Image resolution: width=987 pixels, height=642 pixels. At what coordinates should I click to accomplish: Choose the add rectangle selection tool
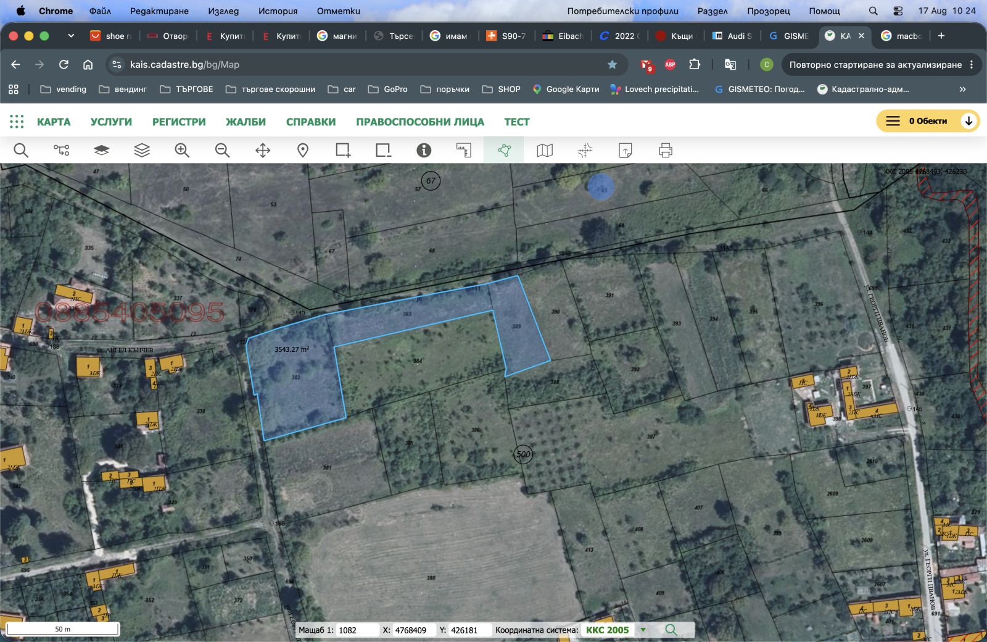click(x=343, y=150)
